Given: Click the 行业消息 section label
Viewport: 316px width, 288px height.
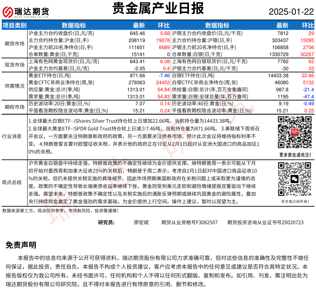Looking at the screenshot, I should click(x=12, y=136).
